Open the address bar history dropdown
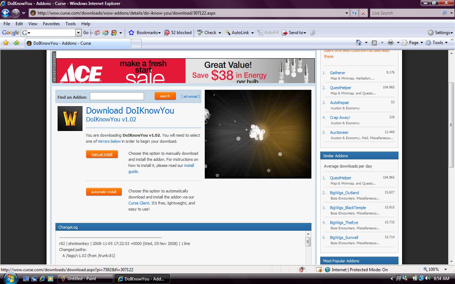Viewport: 455px width, 284px height. [x=347, y=13]
